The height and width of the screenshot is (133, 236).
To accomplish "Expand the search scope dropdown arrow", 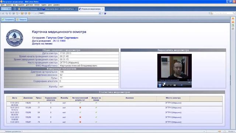I will click(x=214, y=13).
